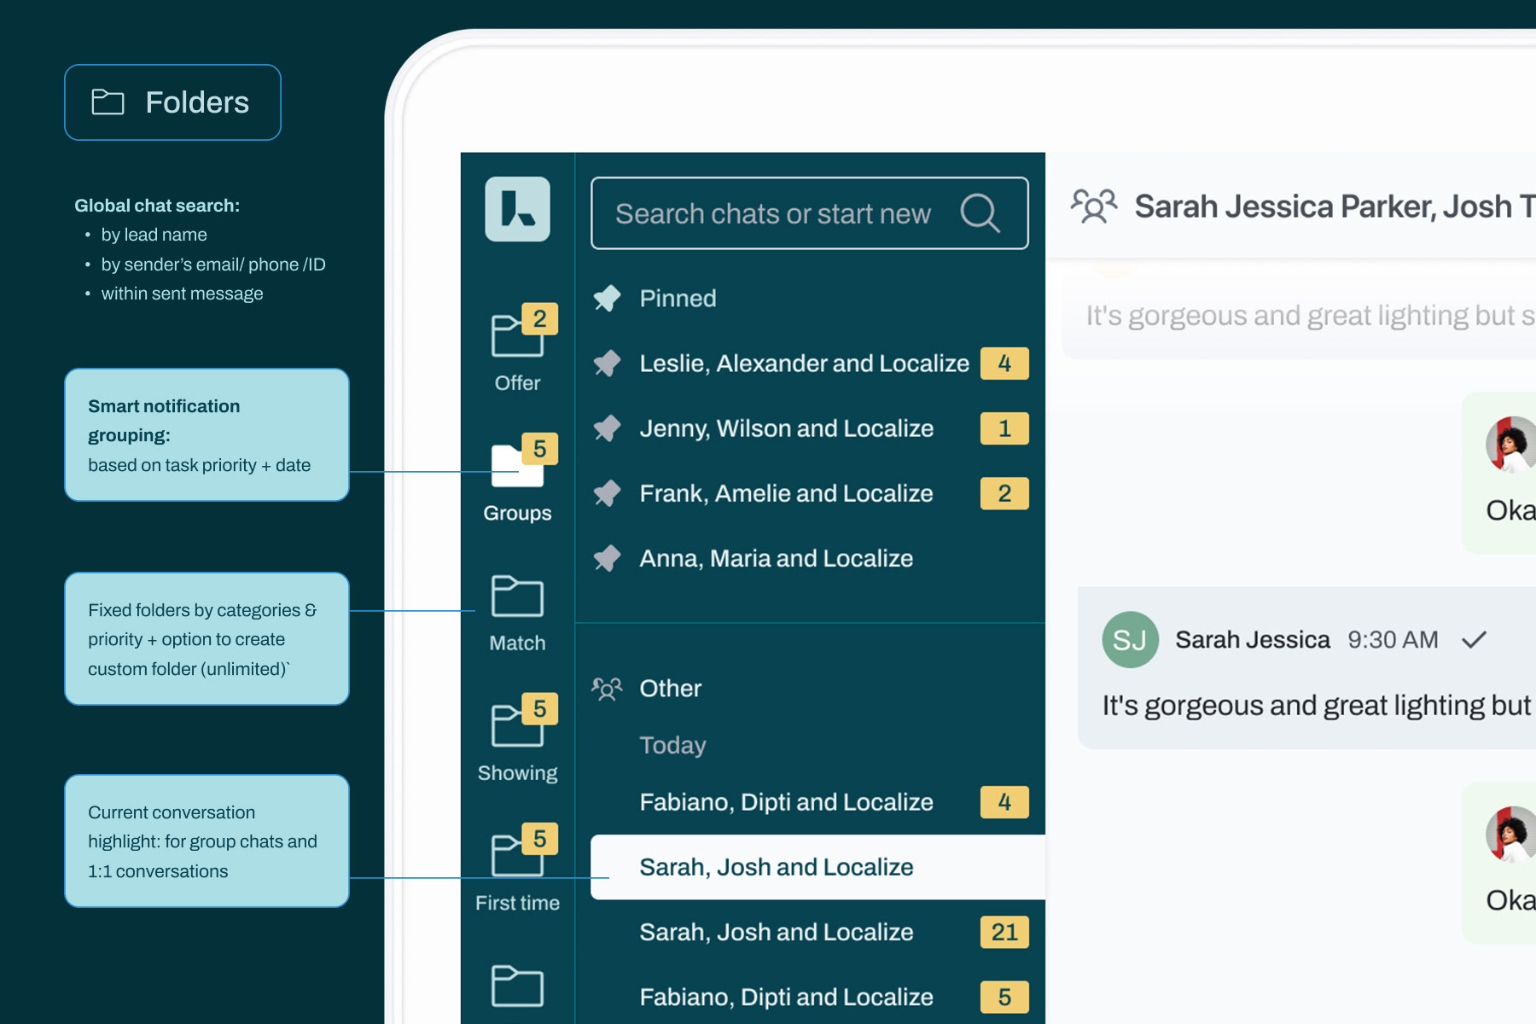Click the Today date label
Screen dimensions: 1536x1024
click(x=672, y=745)
